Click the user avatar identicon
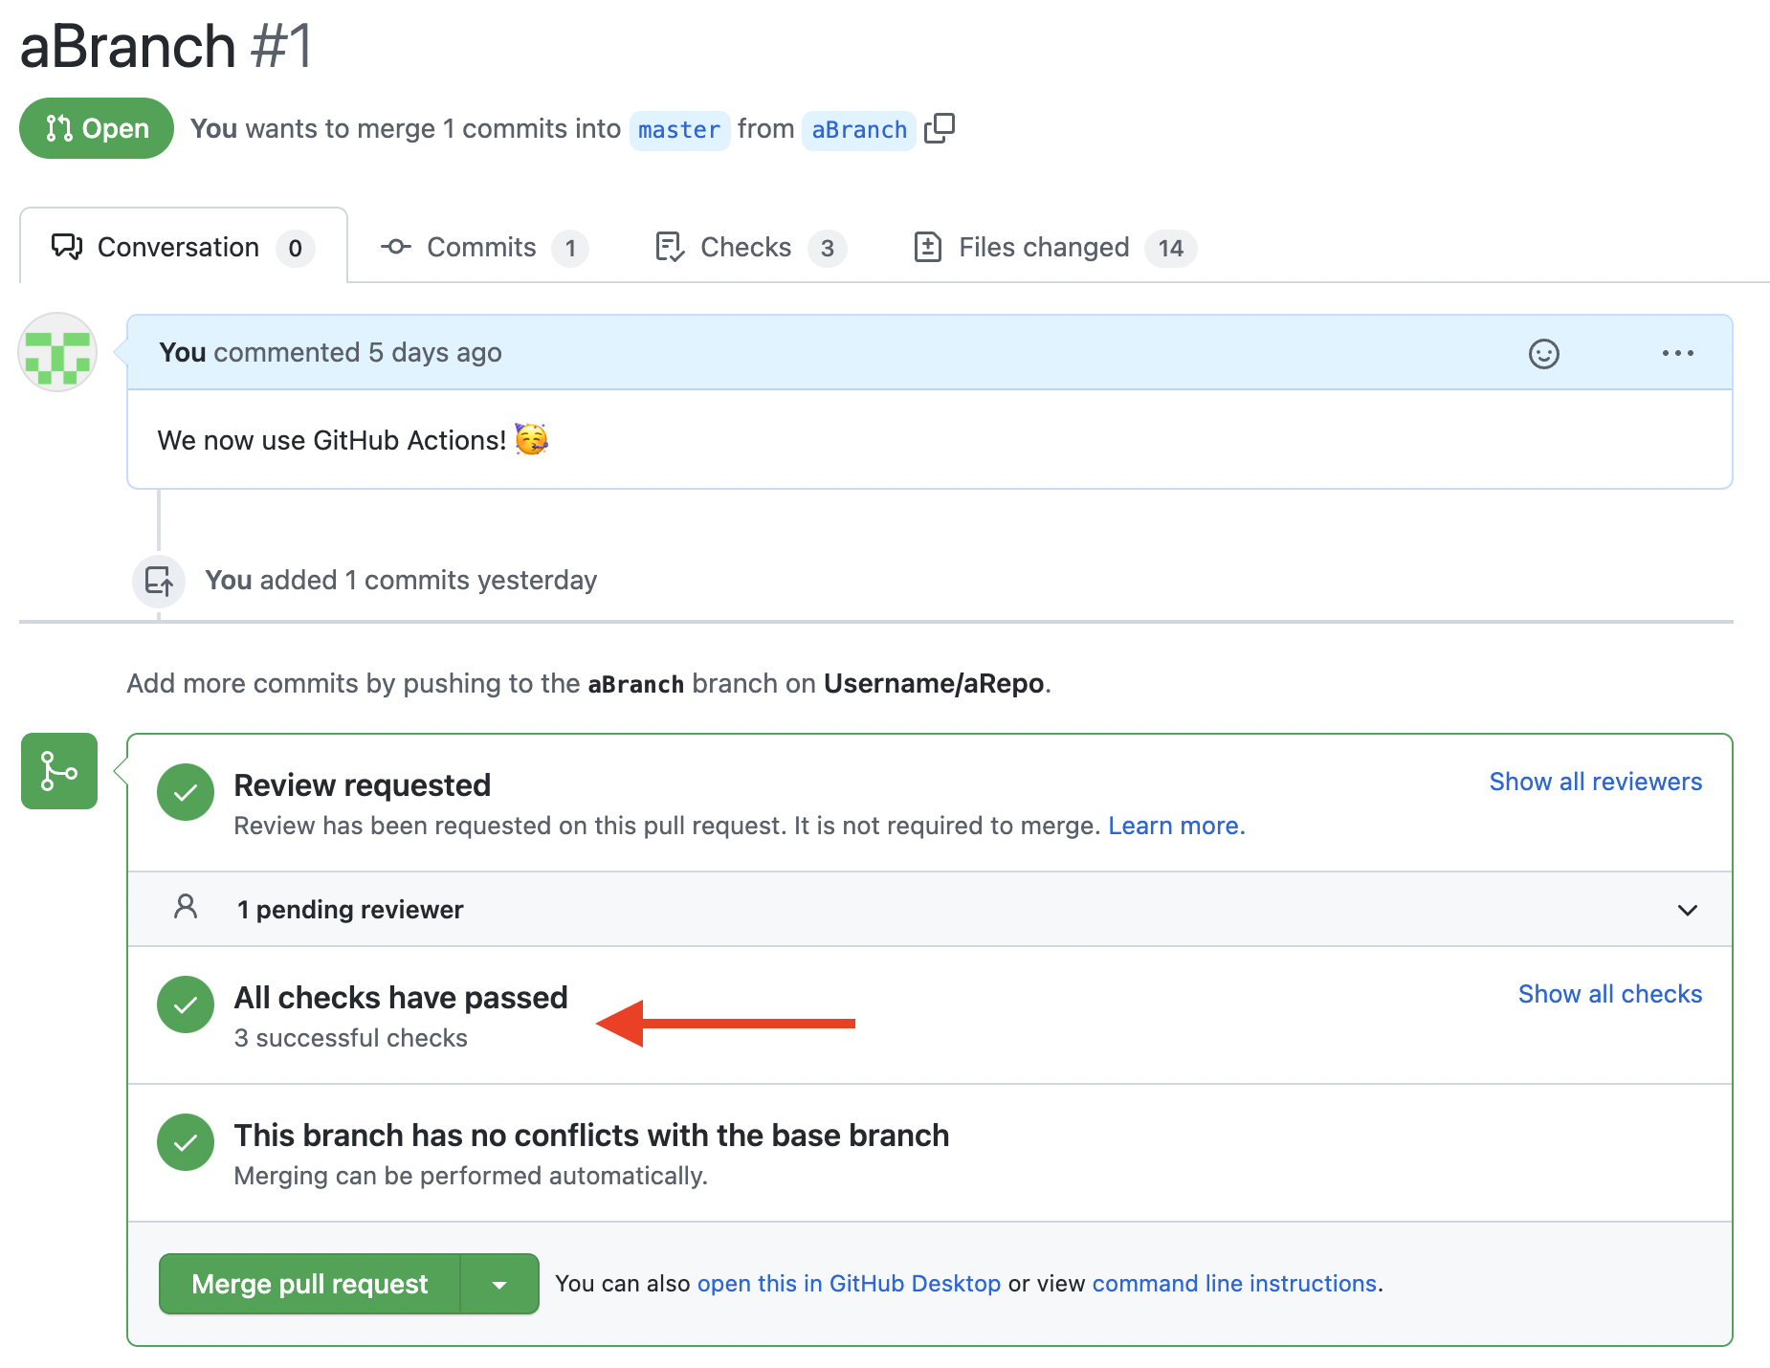The width and height of the screenshot is (1770, 1368). [57, 352]
